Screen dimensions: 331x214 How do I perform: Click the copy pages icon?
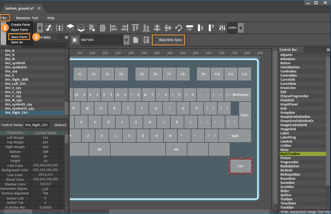(103, 28)
